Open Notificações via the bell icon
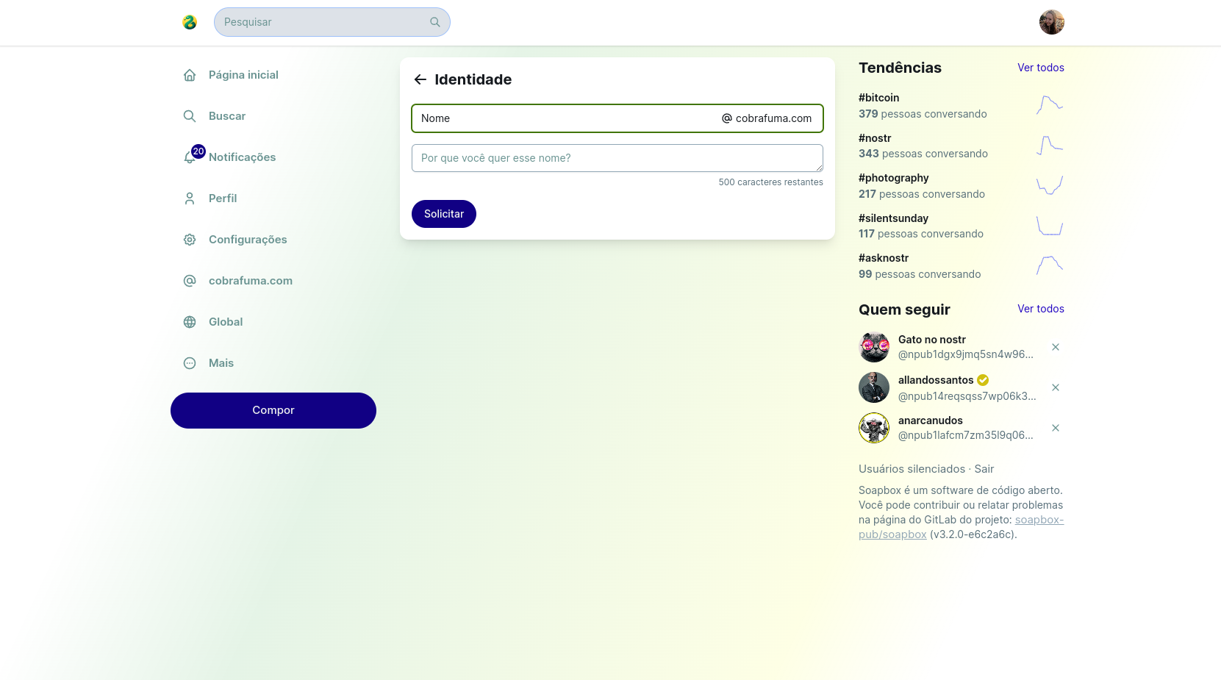 coord(190,157)
